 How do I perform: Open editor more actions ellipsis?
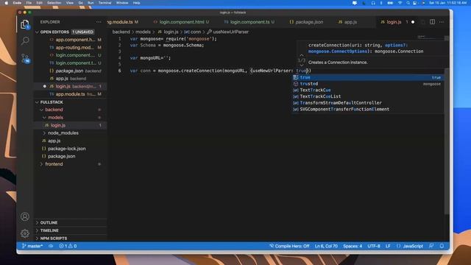tap(442, 22)
